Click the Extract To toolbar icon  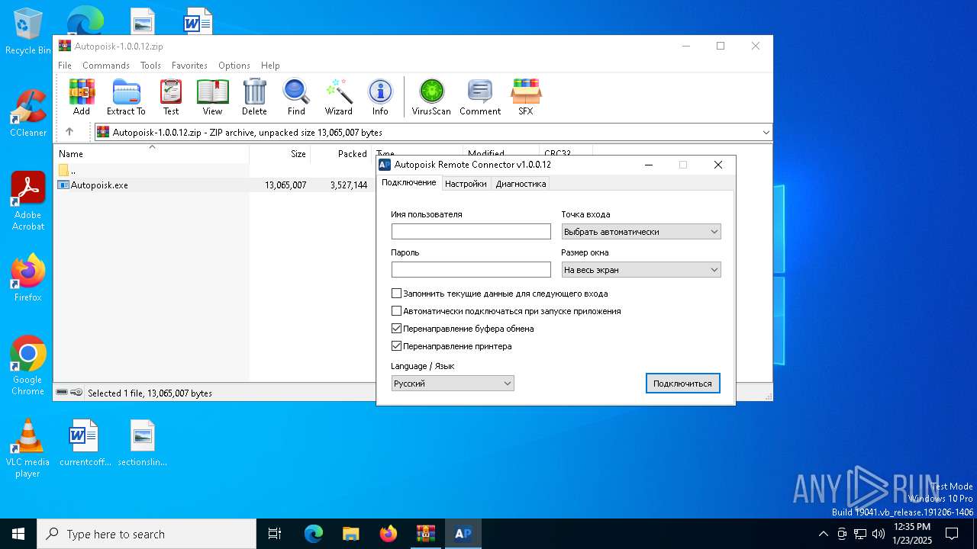point(126,97)
